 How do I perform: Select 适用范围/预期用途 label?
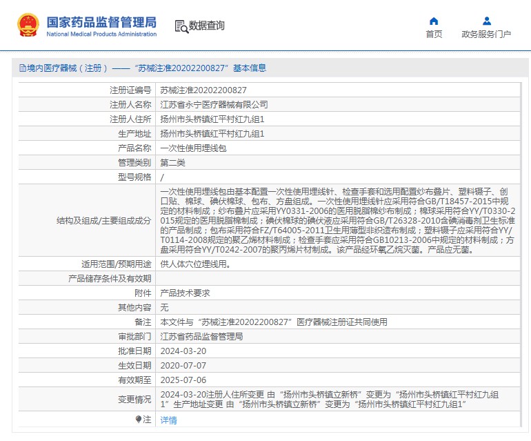point(116,264)
